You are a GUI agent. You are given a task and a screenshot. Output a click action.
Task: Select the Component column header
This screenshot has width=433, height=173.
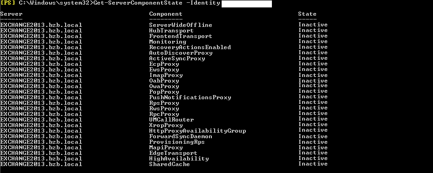tap(166, 14)
